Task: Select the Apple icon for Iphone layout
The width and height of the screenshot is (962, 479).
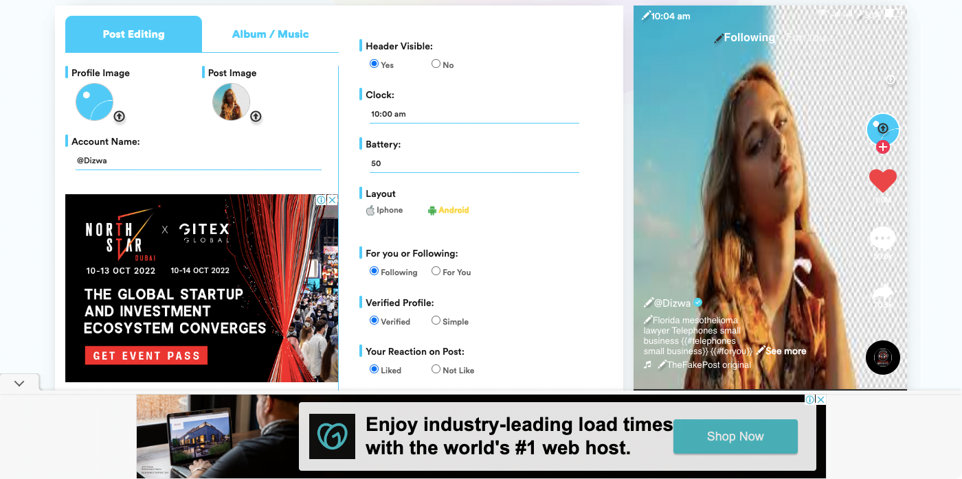Action: pos(370,210)
